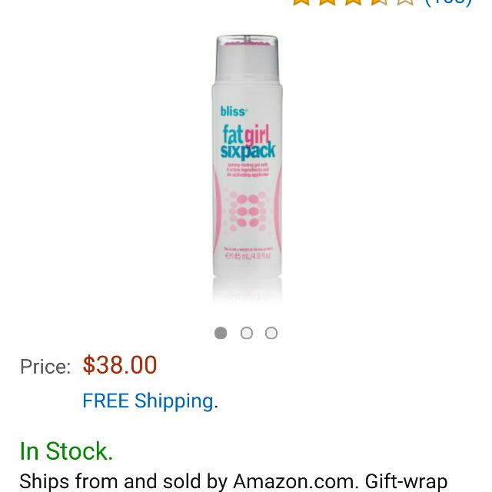Open the blue review count link
Viewport: 492px width, 492px height.
[449, 2]
